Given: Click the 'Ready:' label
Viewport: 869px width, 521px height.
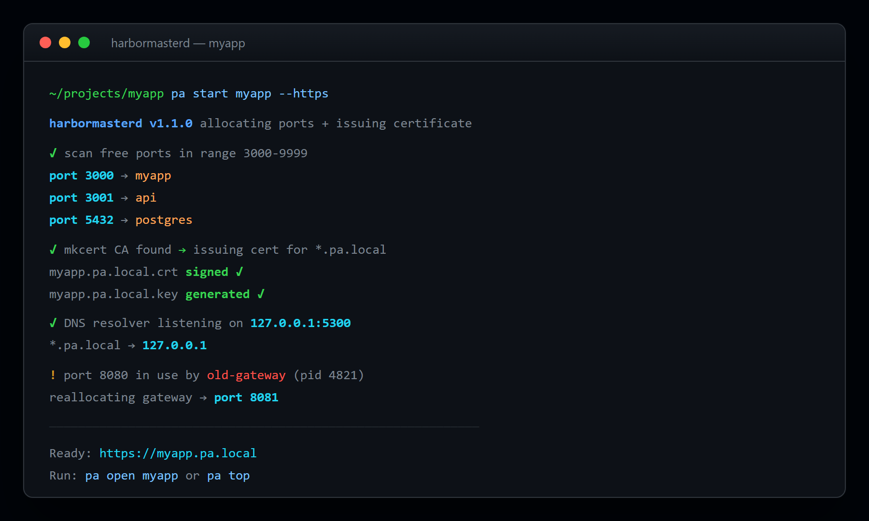Looking at the screenshot, I should click(70, 453).
